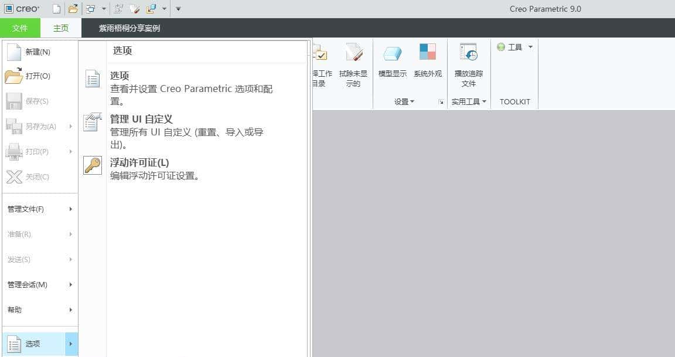Switch to the 主页 tab

[61, 28]
